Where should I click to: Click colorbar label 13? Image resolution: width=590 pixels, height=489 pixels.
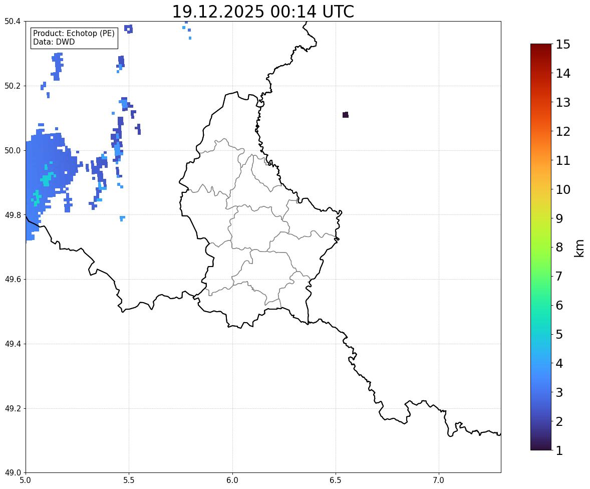pyautogui.click(x=563, y=102)
